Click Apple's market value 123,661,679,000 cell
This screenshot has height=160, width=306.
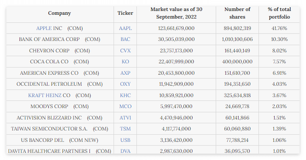coord(176,28)
